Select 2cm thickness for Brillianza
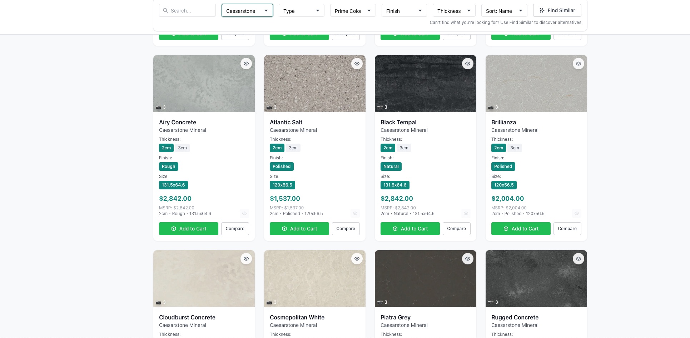Viewport: 690px width, 338px height. click(x=499, y=148)
